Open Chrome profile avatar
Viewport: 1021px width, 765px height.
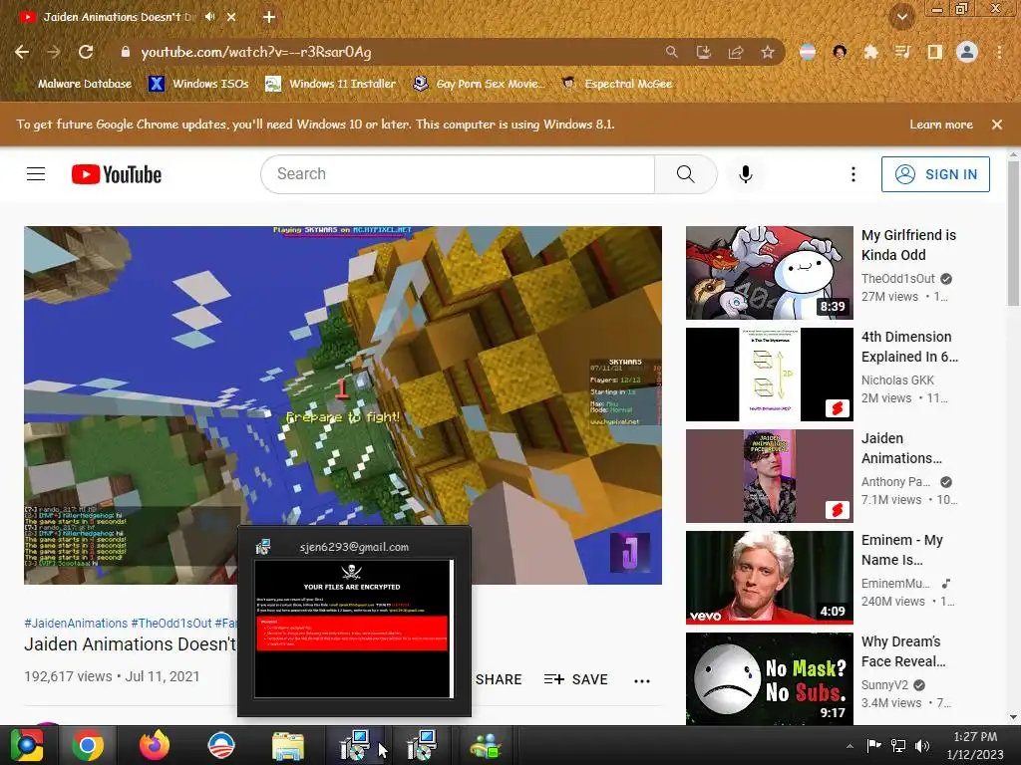[x=967, y=52]
